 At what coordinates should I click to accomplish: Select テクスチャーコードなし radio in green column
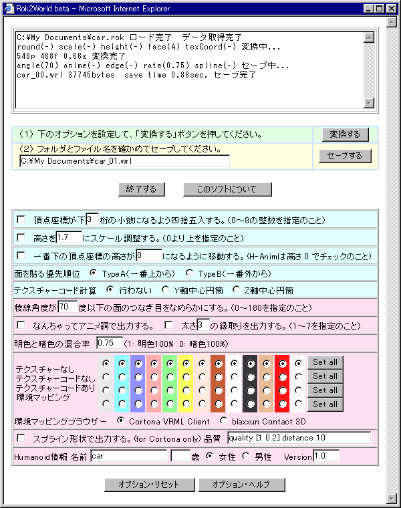(170, 377)
